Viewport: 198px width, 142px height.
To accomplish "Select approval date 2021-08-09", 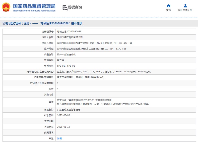I will 64,115.
